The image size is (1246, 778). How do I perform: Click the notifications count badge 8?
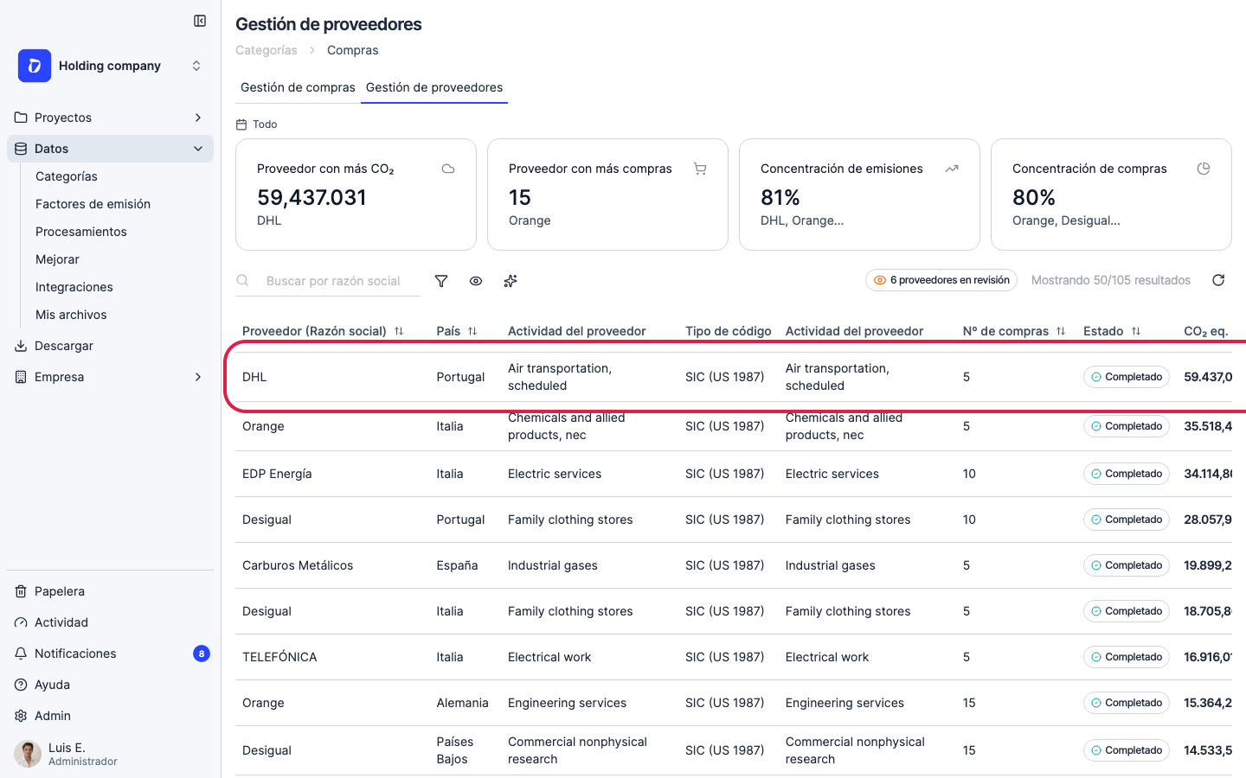click(202, 654)
